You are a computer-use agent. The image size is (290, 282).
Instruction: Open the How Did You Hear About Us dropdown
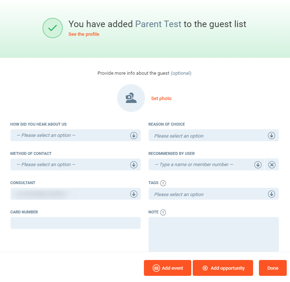click(133, 135)
